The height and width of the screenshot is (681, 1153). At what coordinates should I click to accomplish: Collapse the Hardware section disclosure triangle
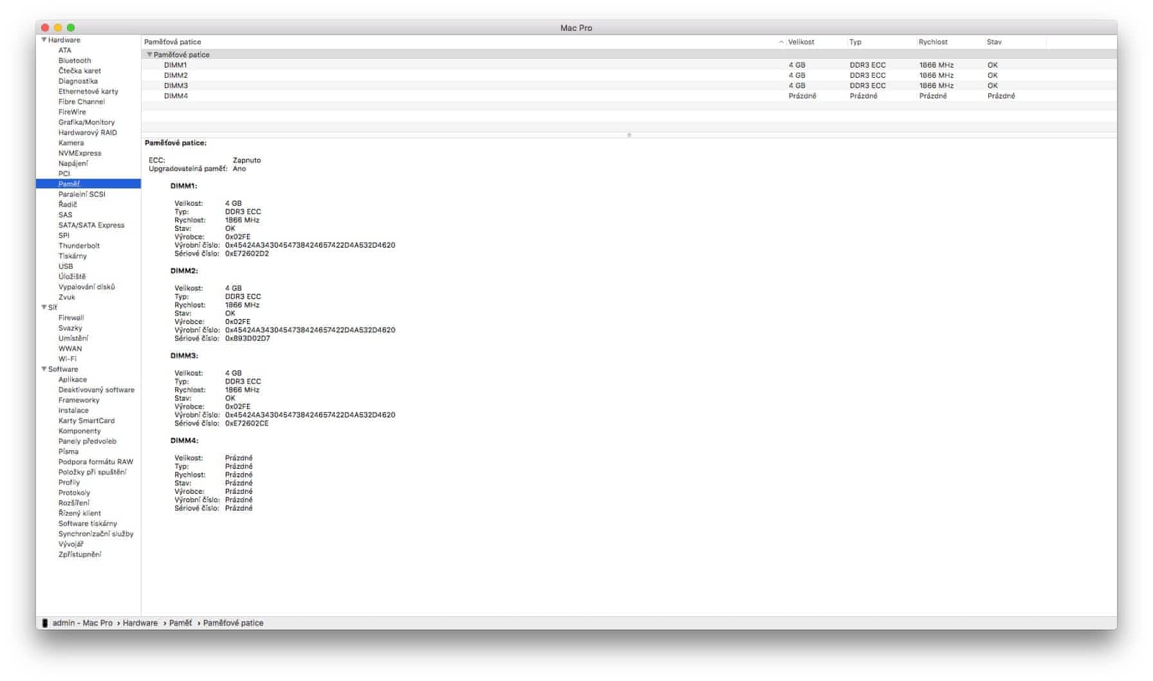coord(44,40)
